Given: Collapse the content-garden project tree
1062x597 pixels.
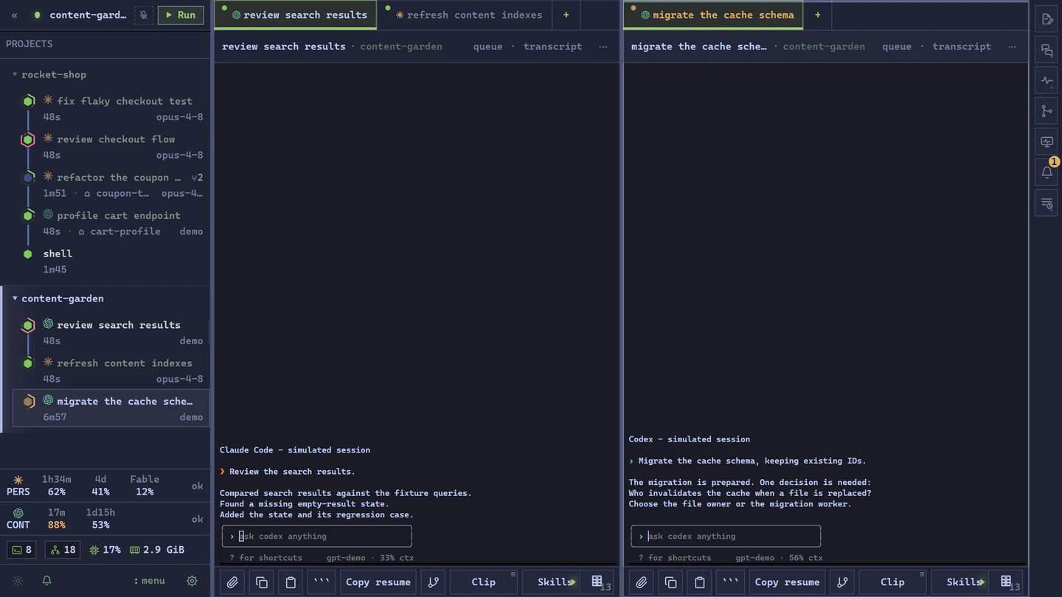Looking at the screenshot, I should pyautogui.click(x=15, y=298).
